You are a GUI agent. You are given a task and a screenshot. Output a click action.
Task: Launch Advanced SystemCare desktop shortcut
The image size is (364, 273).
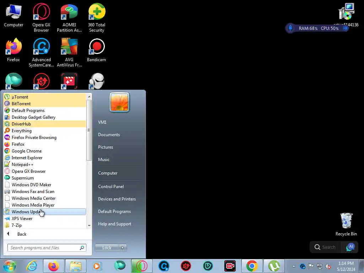[41, 53]
